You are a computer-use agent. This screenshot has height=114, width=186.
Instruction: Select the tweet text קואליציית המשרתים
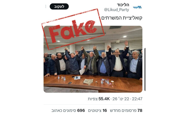pyautogui.click(x=122, y=18)
